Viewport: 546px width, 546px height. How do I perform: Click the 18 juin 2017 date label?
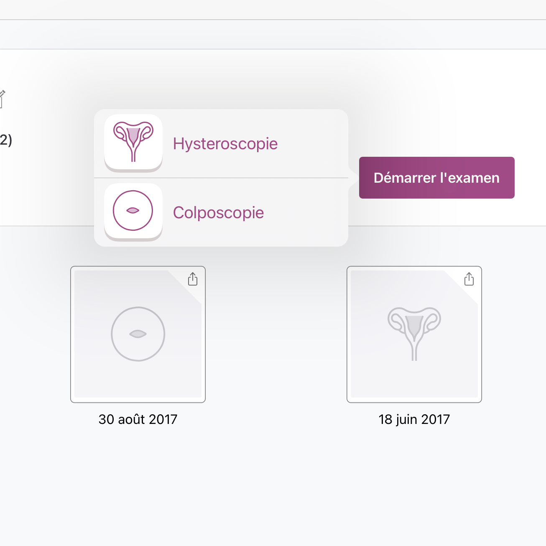(x=414, y=419)
